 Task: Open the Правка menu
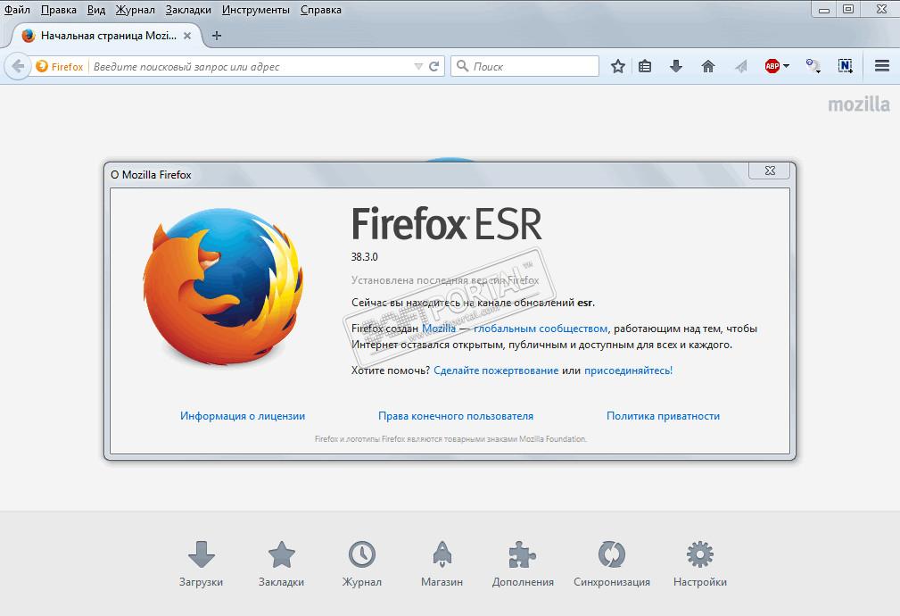click(59, 10)
